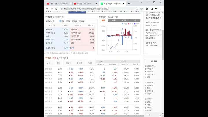The width and height of the screenshot is (208, 117).
Task: Select the 당일 radio button
Action: click(60, 21)
